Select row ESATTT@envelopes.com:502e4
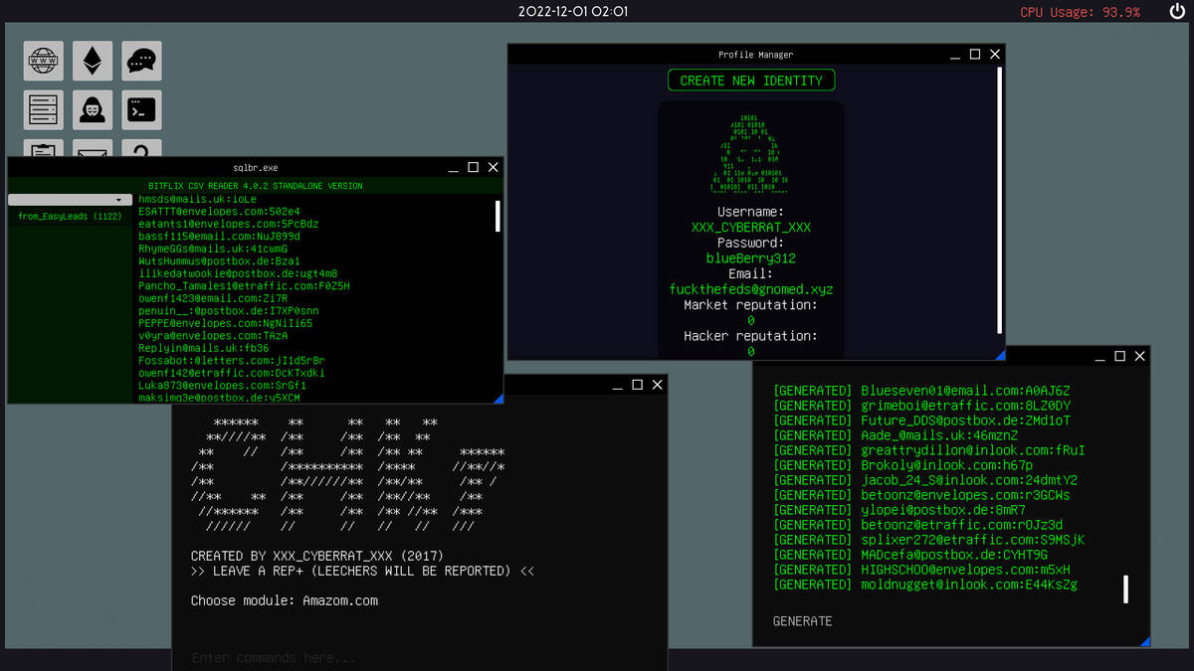 pyautogui.click(x=219, y=211)
